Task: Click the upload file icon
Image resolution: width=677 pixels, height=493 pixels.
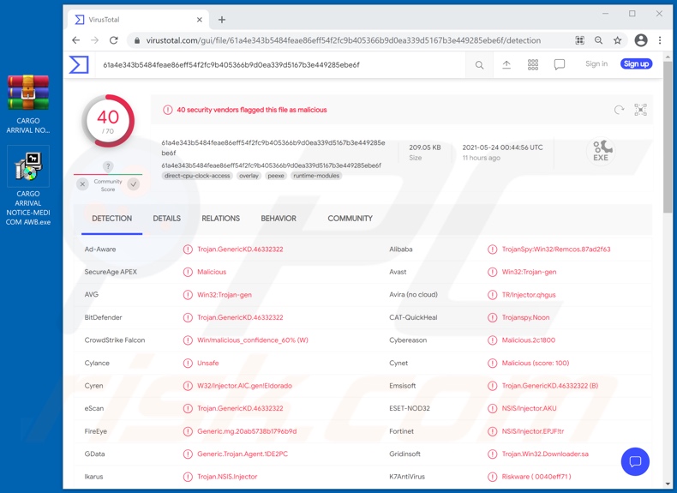Action: pos(506,65)
